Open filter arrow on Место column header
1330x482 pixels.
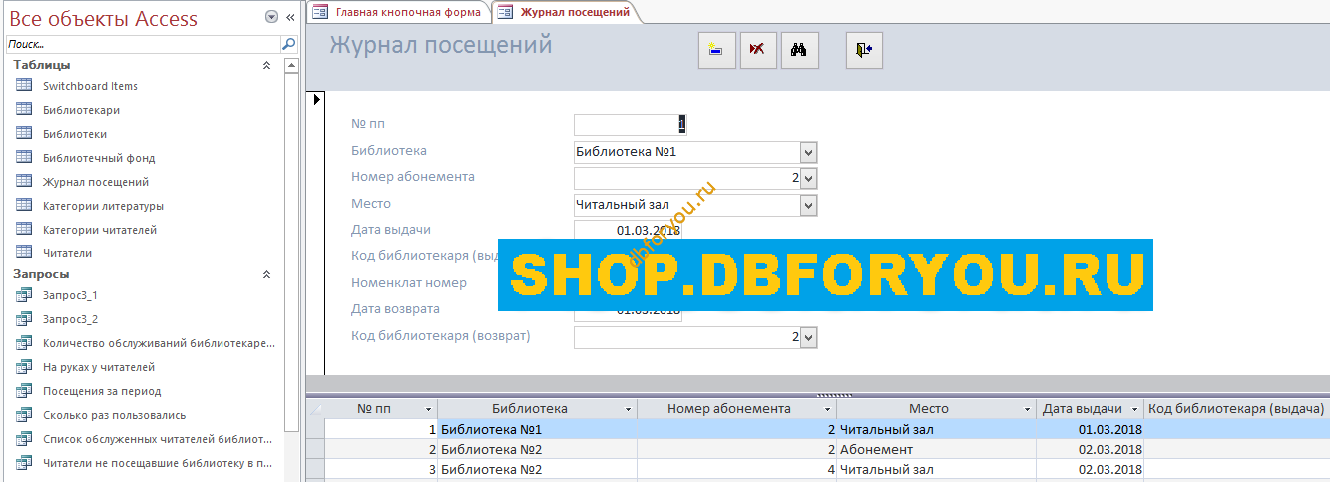(x=1028, y=409)
